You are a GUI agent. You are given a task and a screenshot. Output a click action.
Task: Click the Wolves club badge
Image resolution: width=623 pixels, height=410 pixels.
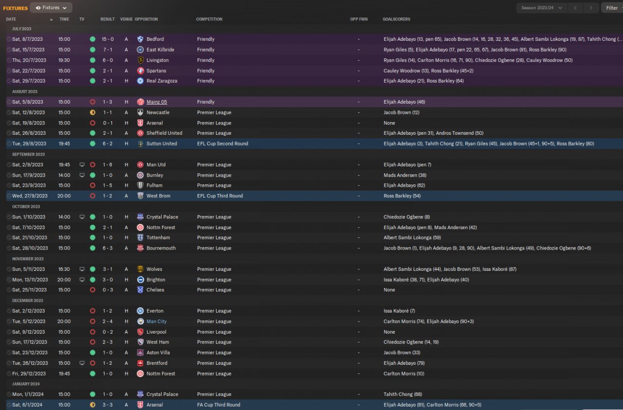click(x=140, y=269)
